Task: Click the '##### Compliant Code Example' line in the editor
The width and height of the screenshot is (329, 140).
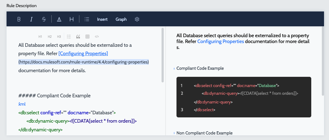Action: point(54,96)
